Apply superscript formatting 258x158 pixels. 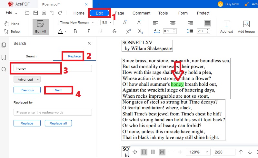128,31
